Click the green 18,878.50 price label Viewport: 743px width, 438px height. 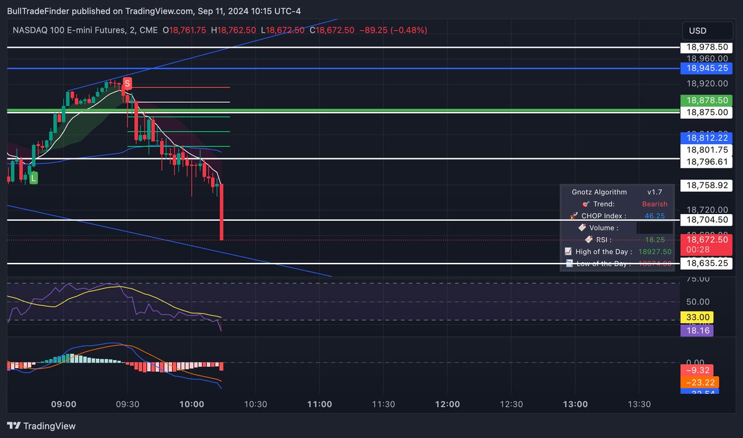click(706, 100)
